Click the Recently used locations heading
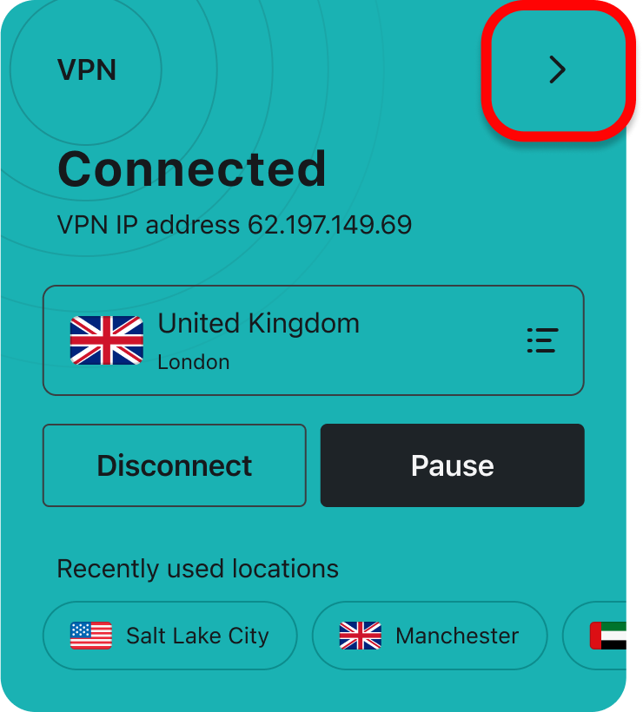The height and width of the screenshot is (712, 643). tap(197, 569)
